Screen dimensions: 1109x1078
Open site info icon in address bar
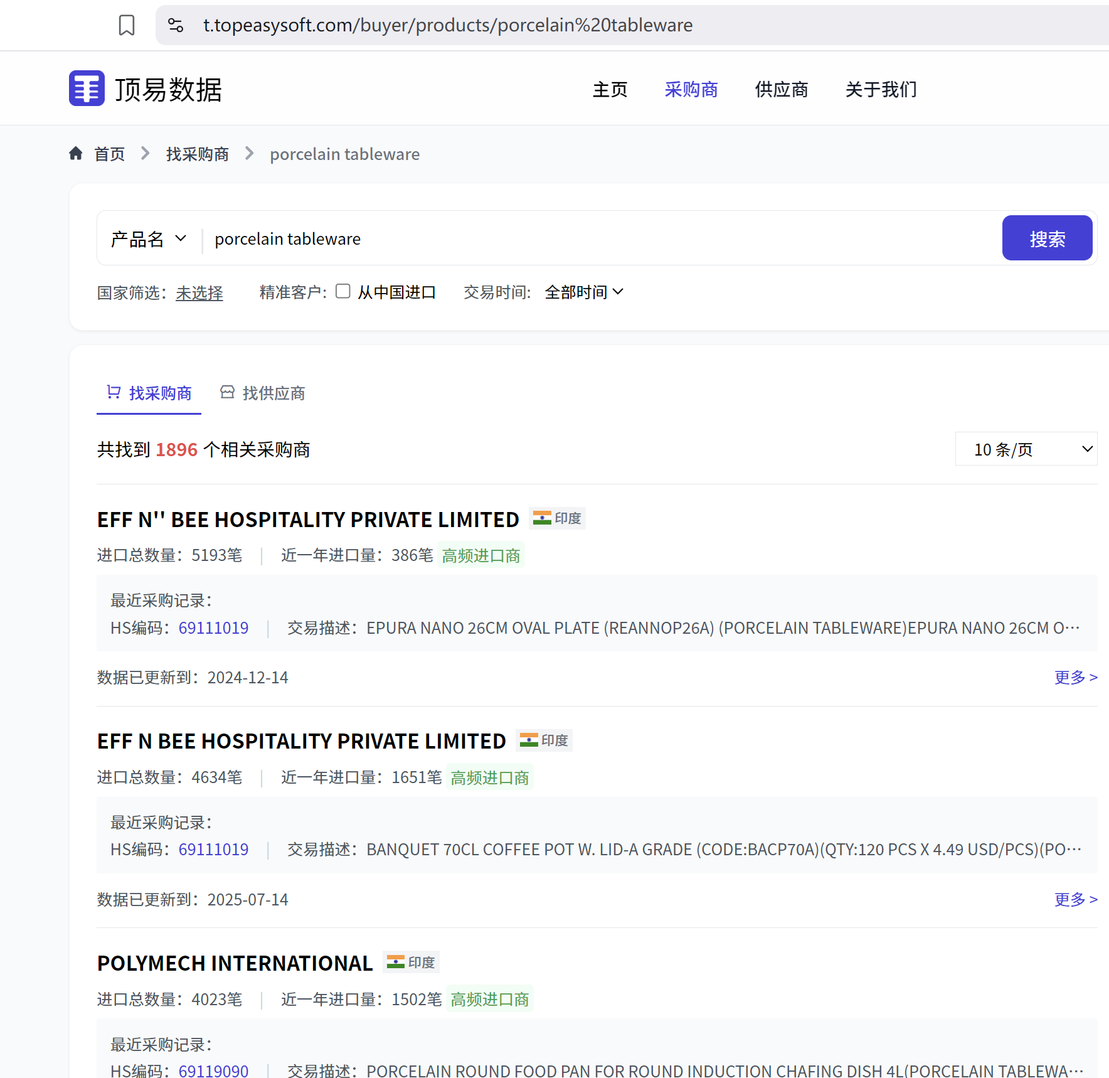[176, 25]
